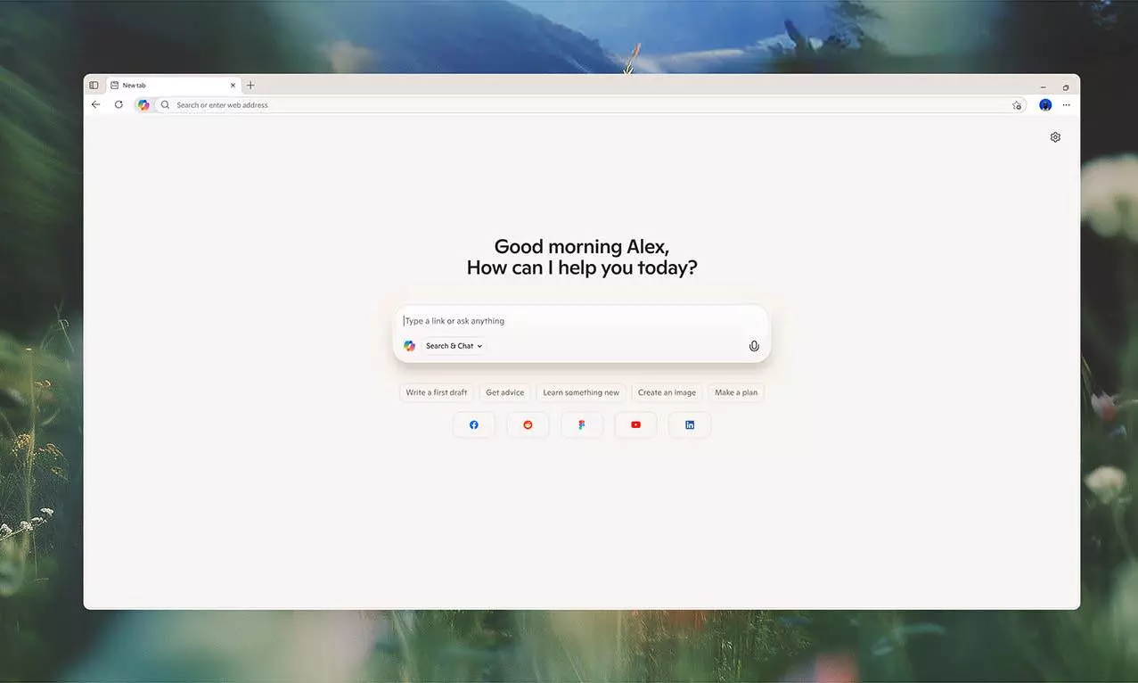Viewport: 1138px width, 683px height.
Task: Click the profile avatar to switch accounts
Action: [1044, 104]
